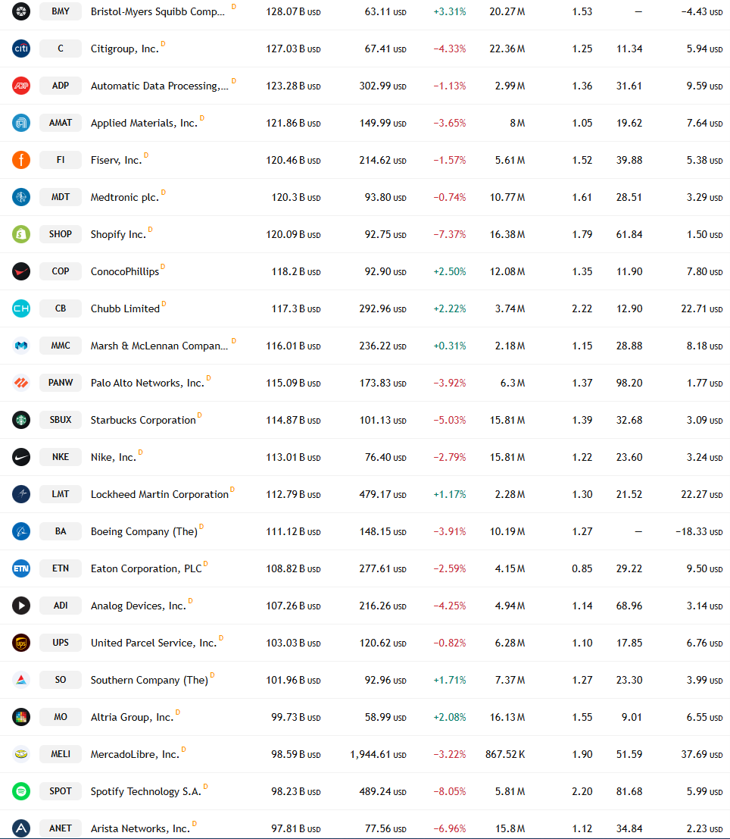Viewport: 730px width, 839px height.
Task: Click ConocoPhillips change +2.50%
Action: point(449,272)
